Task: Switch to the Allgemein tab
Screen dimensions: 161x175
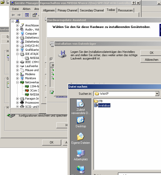Action: point(49,10)
